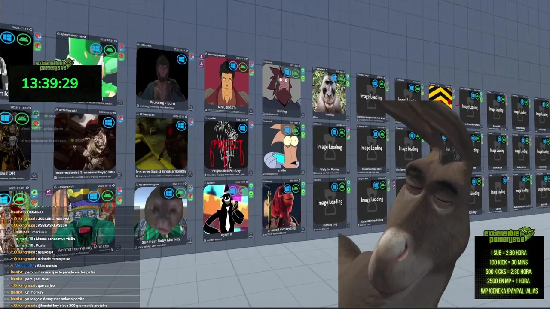This screenshot has width=550, height=309.
Task: Click the 13:39:29 stream timer
Action: pos(50,83)
